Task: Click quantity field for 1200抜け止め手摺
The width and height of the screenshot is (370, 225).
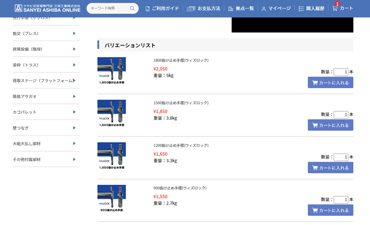Action: pyautogui.click(x=340, y=157)
